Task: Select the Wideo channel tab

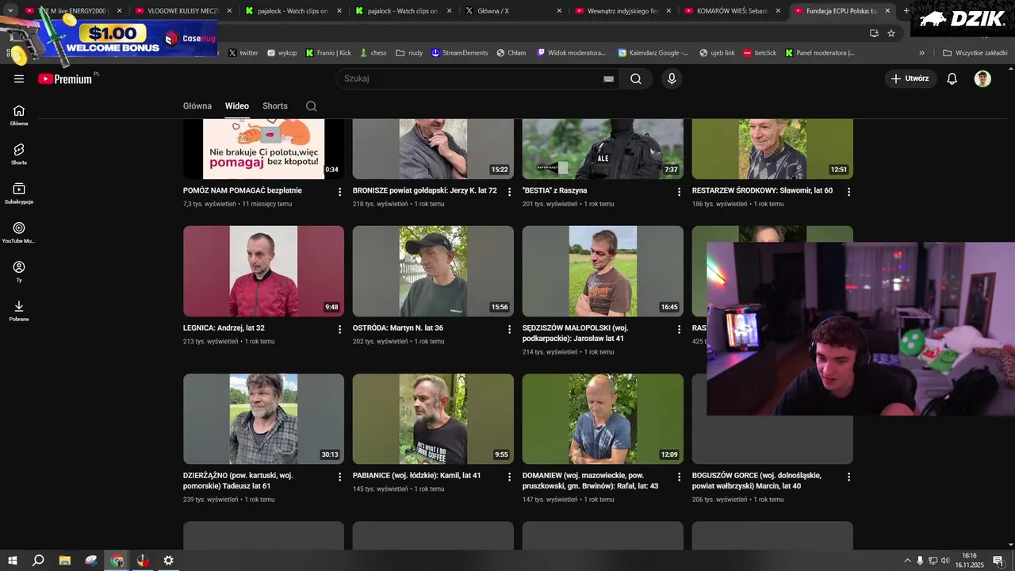Action: (237, 106)
